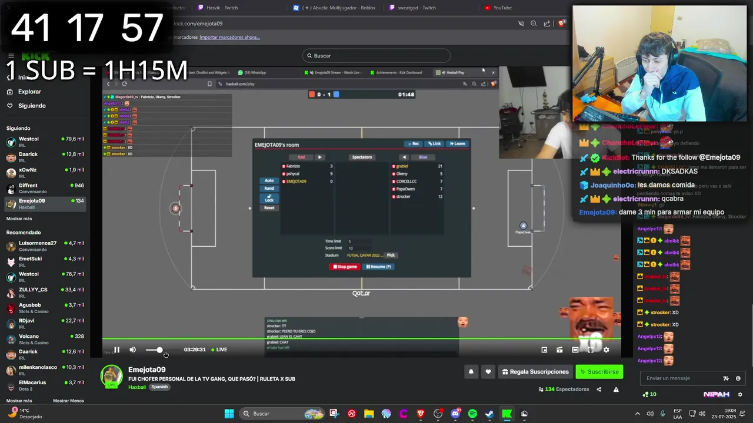Open Windows Start menu
The height and width of the screenshot is (423, 753).
[x=229, y=414]
